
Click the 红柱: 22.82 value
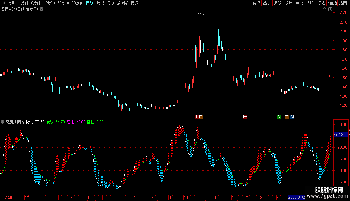(76, 122)
